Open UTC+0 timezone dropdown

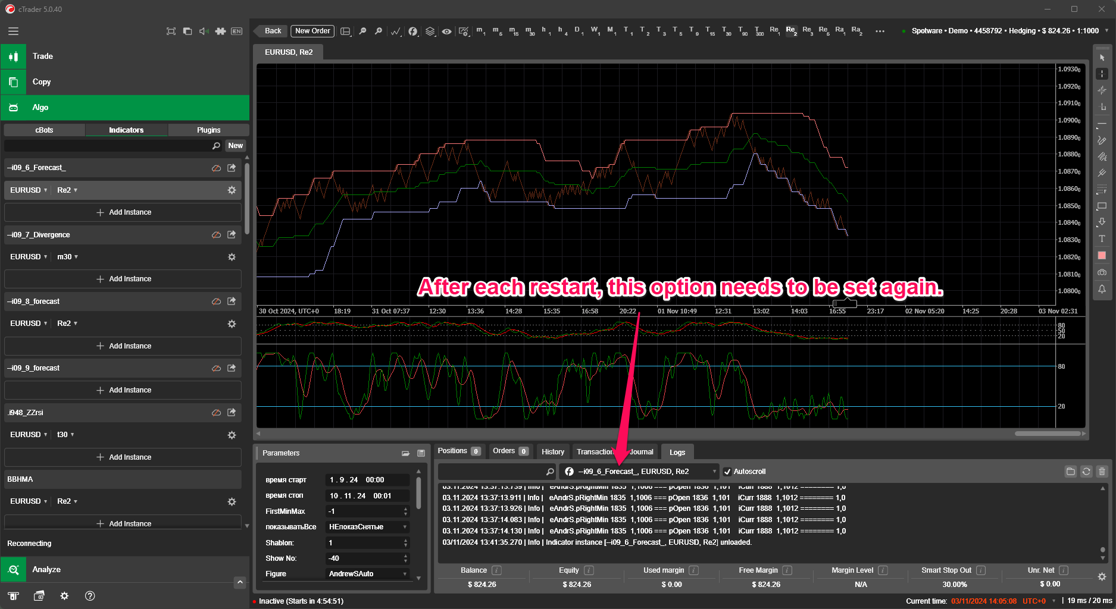1039,601
